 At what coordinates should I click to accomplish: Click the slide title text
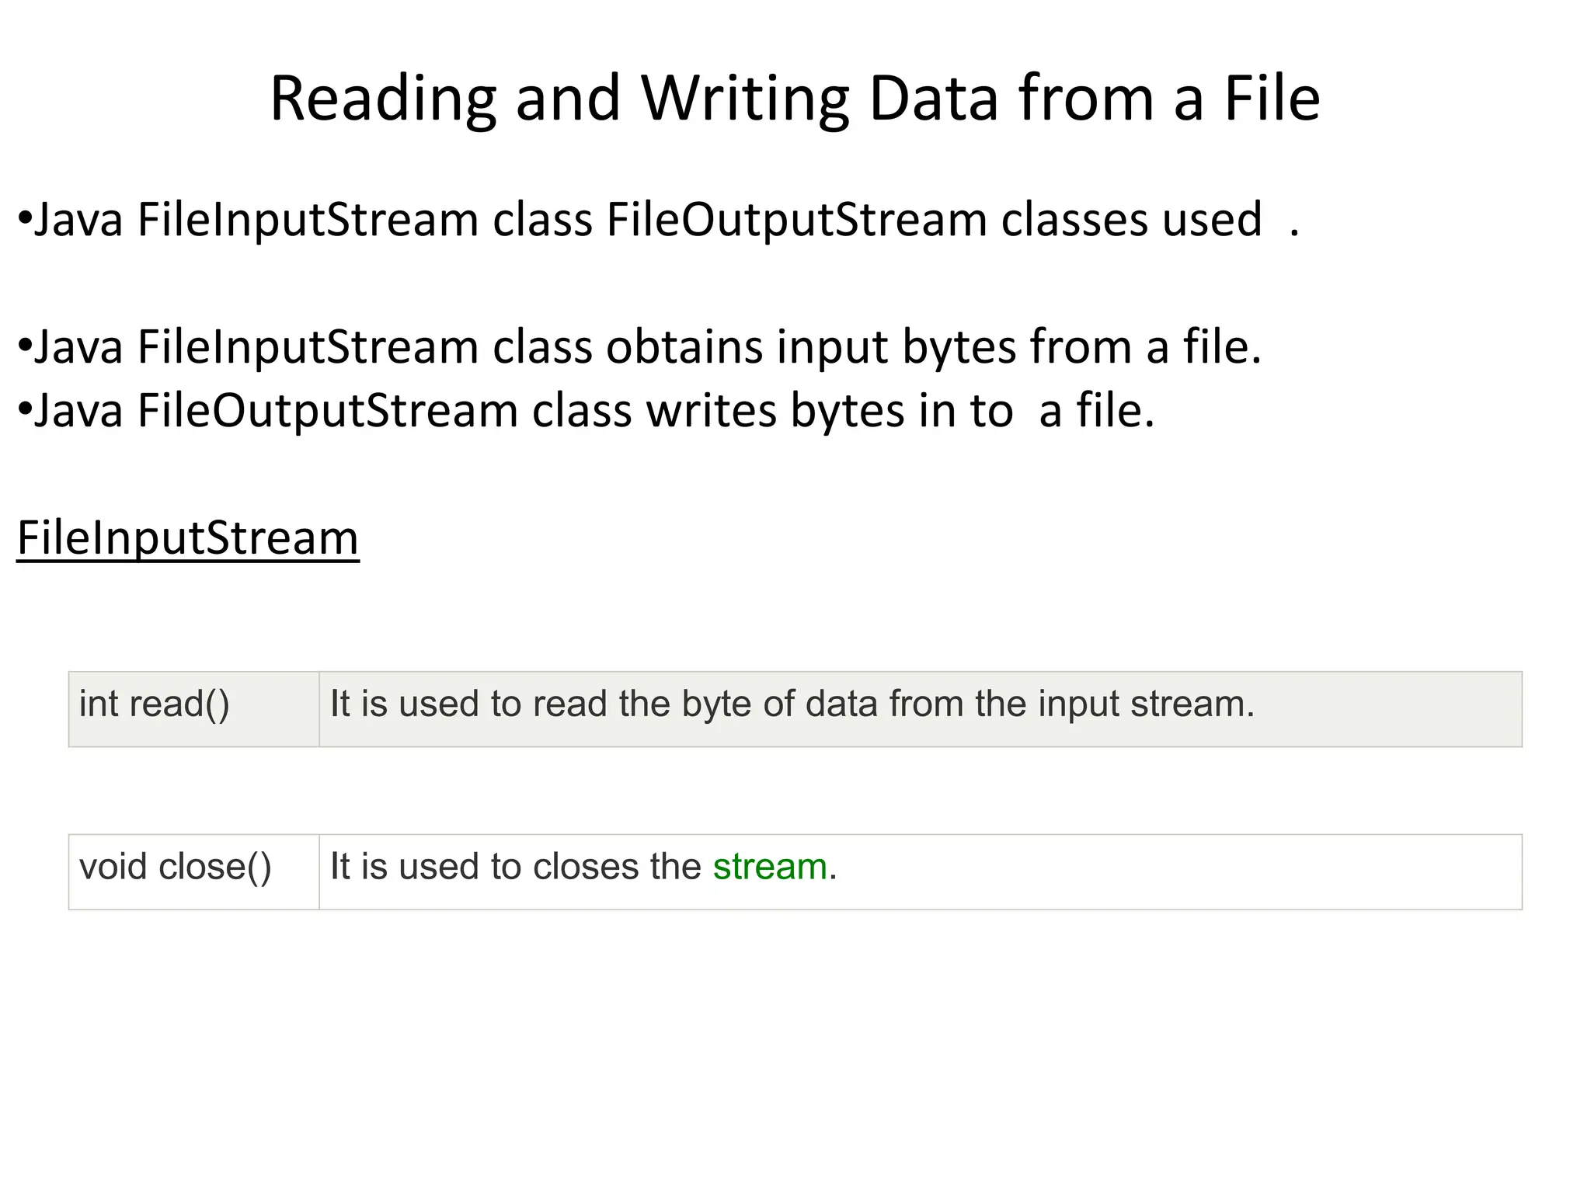tap(794, 98)
